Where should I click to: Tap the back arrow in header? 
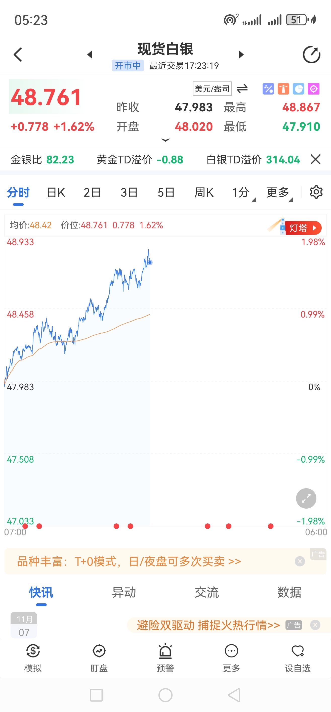coord(18,55)
